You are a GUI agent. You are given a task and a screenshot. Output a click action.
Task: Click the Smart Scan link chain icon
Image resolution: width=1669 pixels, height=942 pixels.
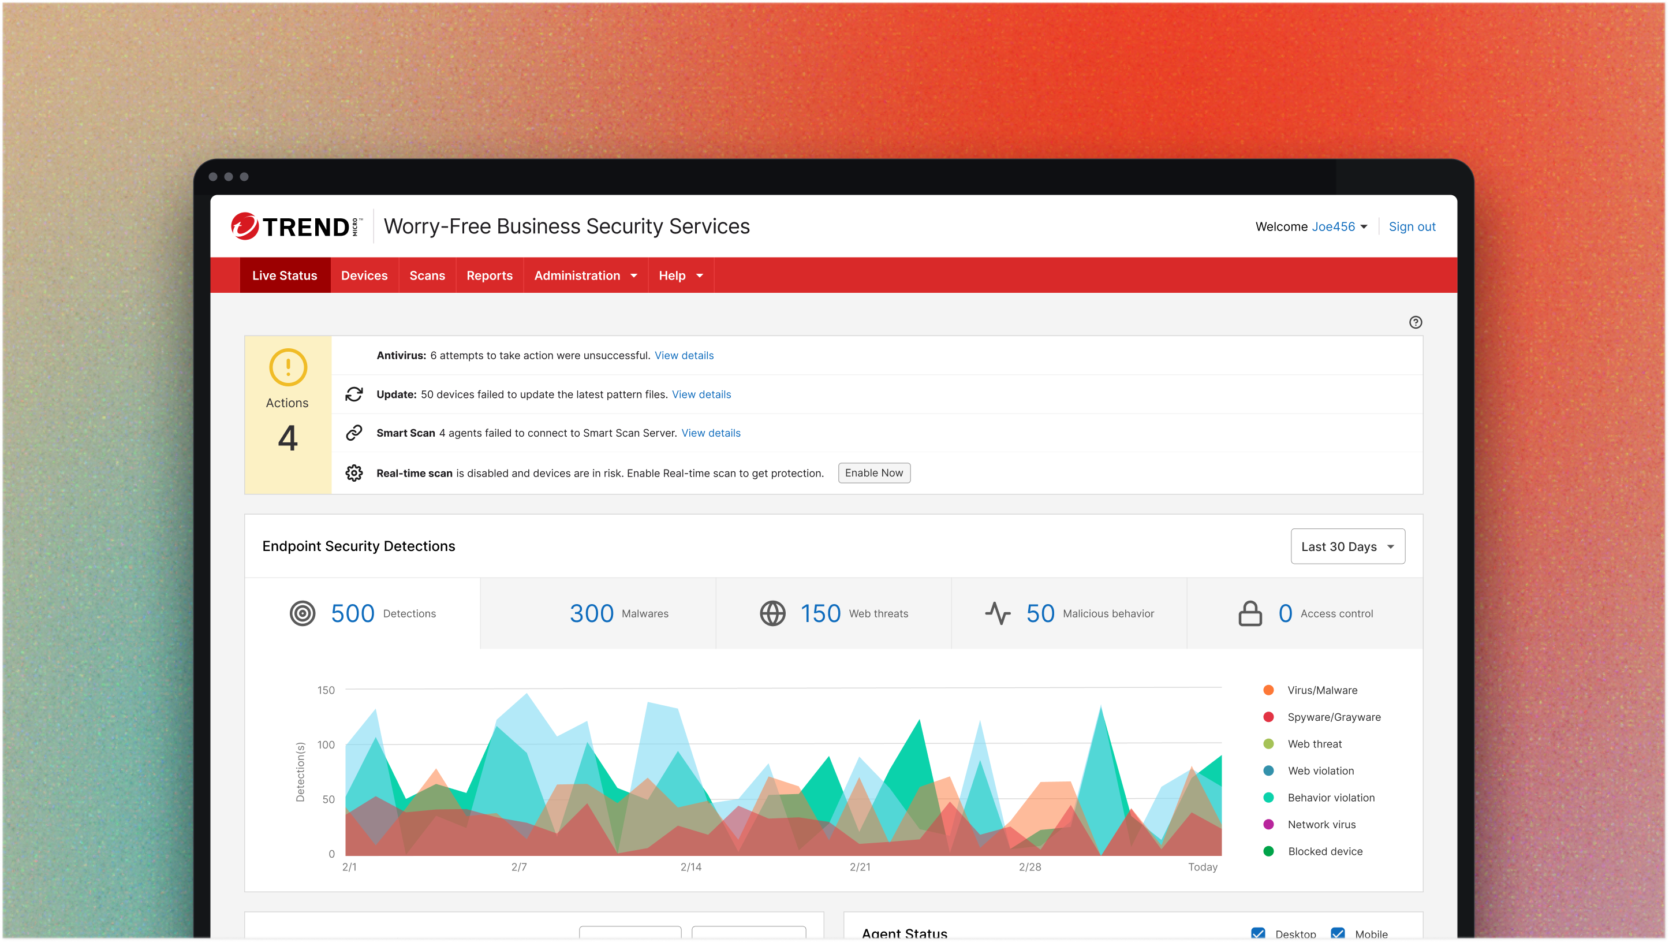click(x=354, y=433)
